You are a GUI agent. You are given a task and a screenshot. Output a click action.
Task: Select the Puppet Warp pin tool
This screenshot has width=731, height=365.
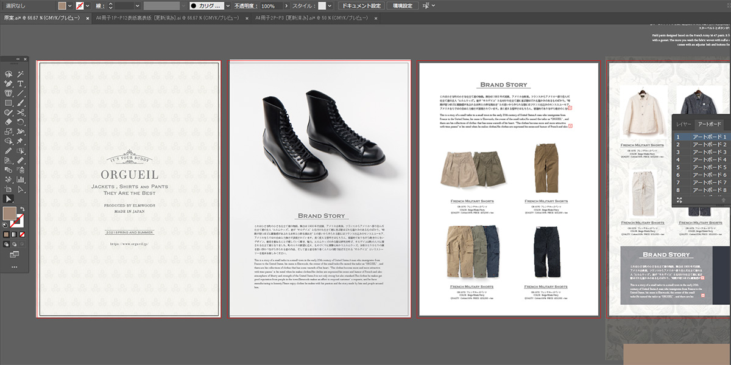click(x=20, y=141)
